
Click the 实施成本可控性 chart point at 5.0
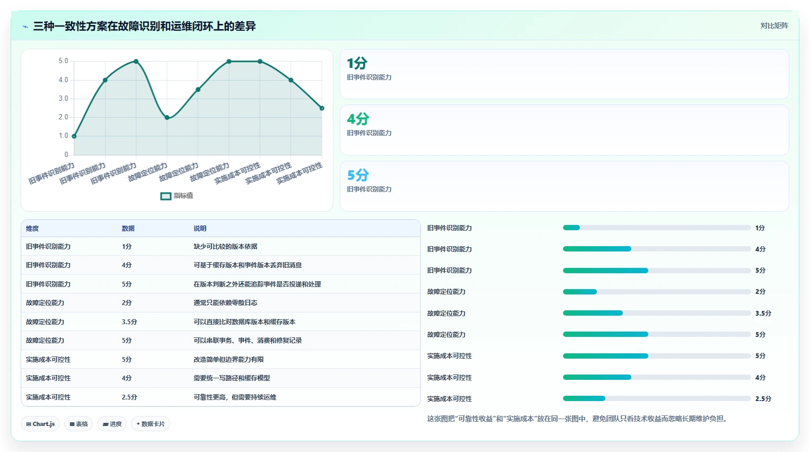click(x=260, y=62)
